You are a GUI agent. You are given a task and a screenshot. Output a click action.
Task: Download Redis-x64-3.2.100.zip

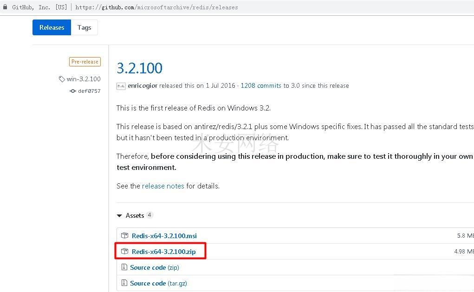tap(163, 252)
